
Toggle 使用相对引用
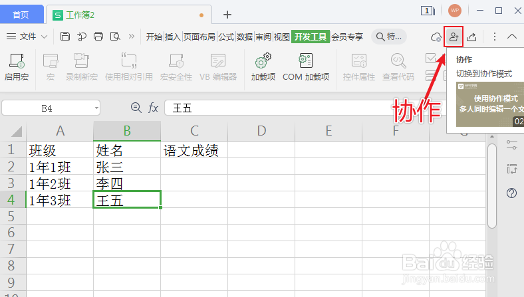pos(128,67)
